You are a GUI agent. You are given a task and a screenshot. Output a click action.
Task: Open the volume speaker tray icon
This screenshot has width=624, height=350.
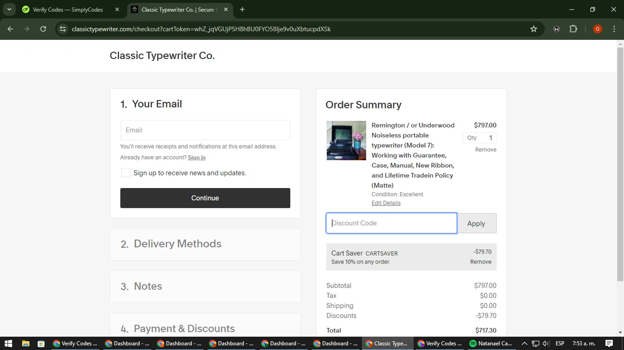(546, 343)
